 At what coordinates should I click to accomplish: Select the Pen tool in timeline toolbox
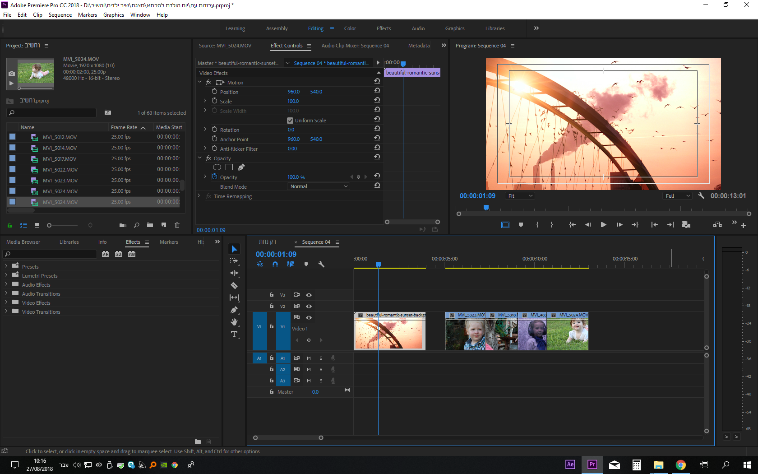coord(234,310)
